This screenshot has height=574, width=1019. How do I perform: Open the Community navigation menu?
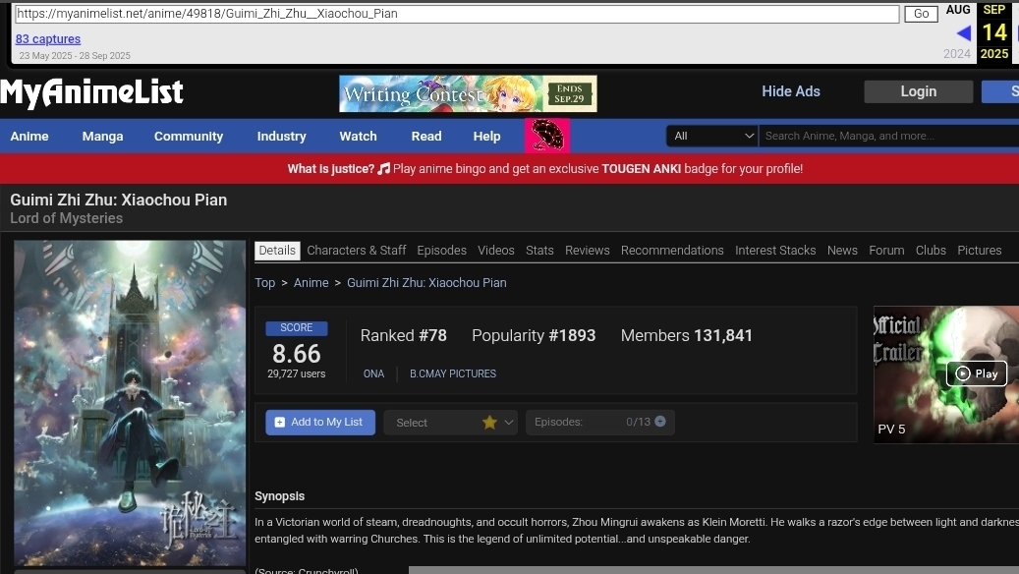[189, 136]
